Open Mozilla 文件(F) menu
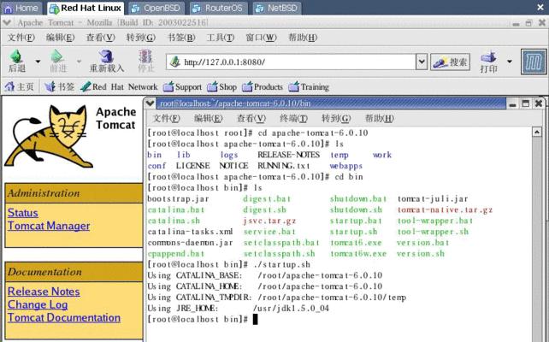Image resolution: width=549 pixels, height=342 pixels. [21, 37]
